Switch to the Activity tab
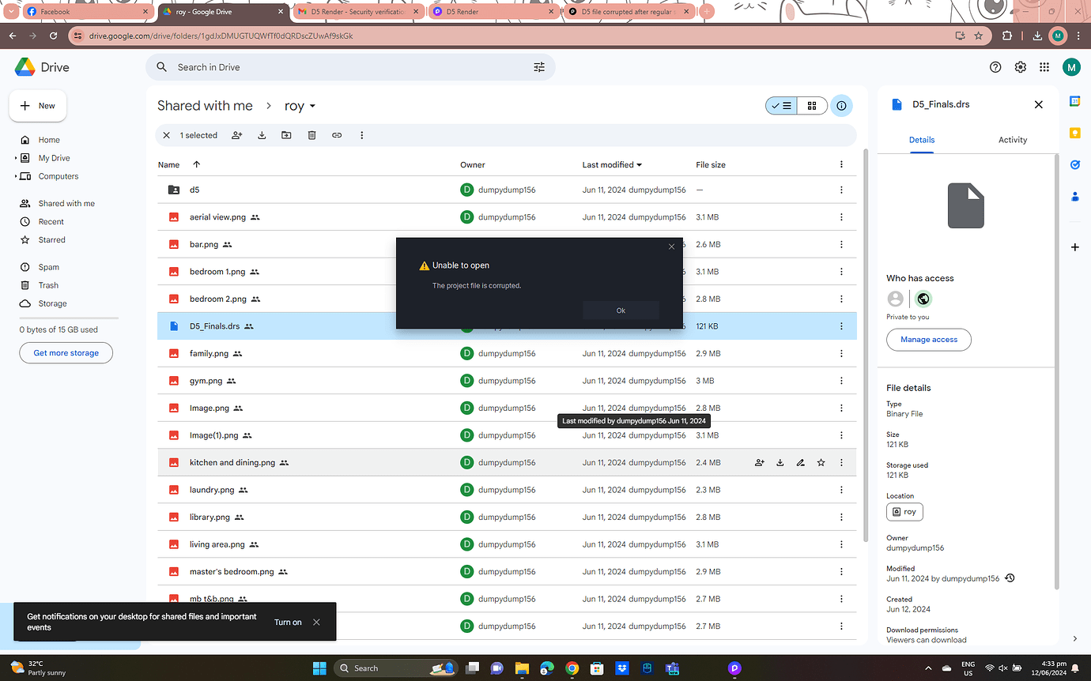This screenshot has height=681, width=1091. (1013, 139)
